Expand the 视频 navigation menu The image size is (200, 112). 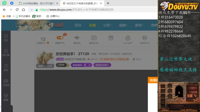123,25
